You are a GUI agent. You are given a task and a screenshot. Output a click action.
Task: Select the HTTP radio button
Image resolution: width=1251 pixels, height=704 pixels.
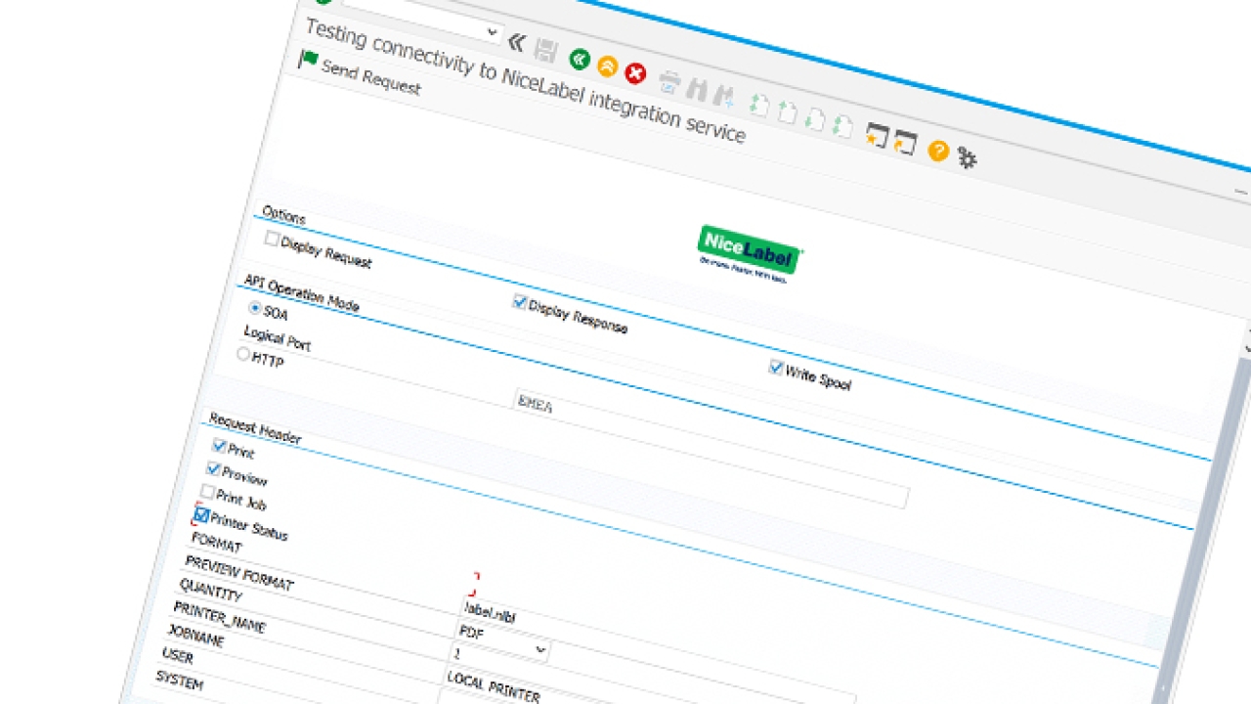244,355
